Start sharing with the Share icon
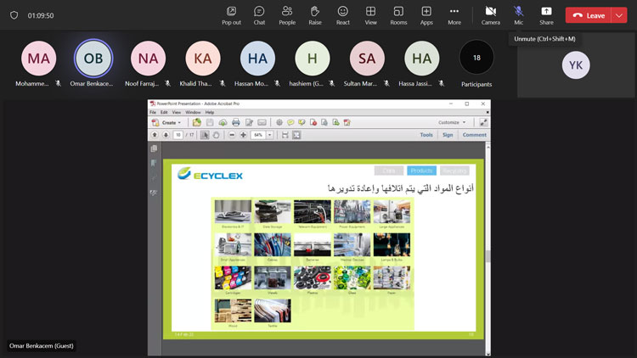 [x=546, y=14]
